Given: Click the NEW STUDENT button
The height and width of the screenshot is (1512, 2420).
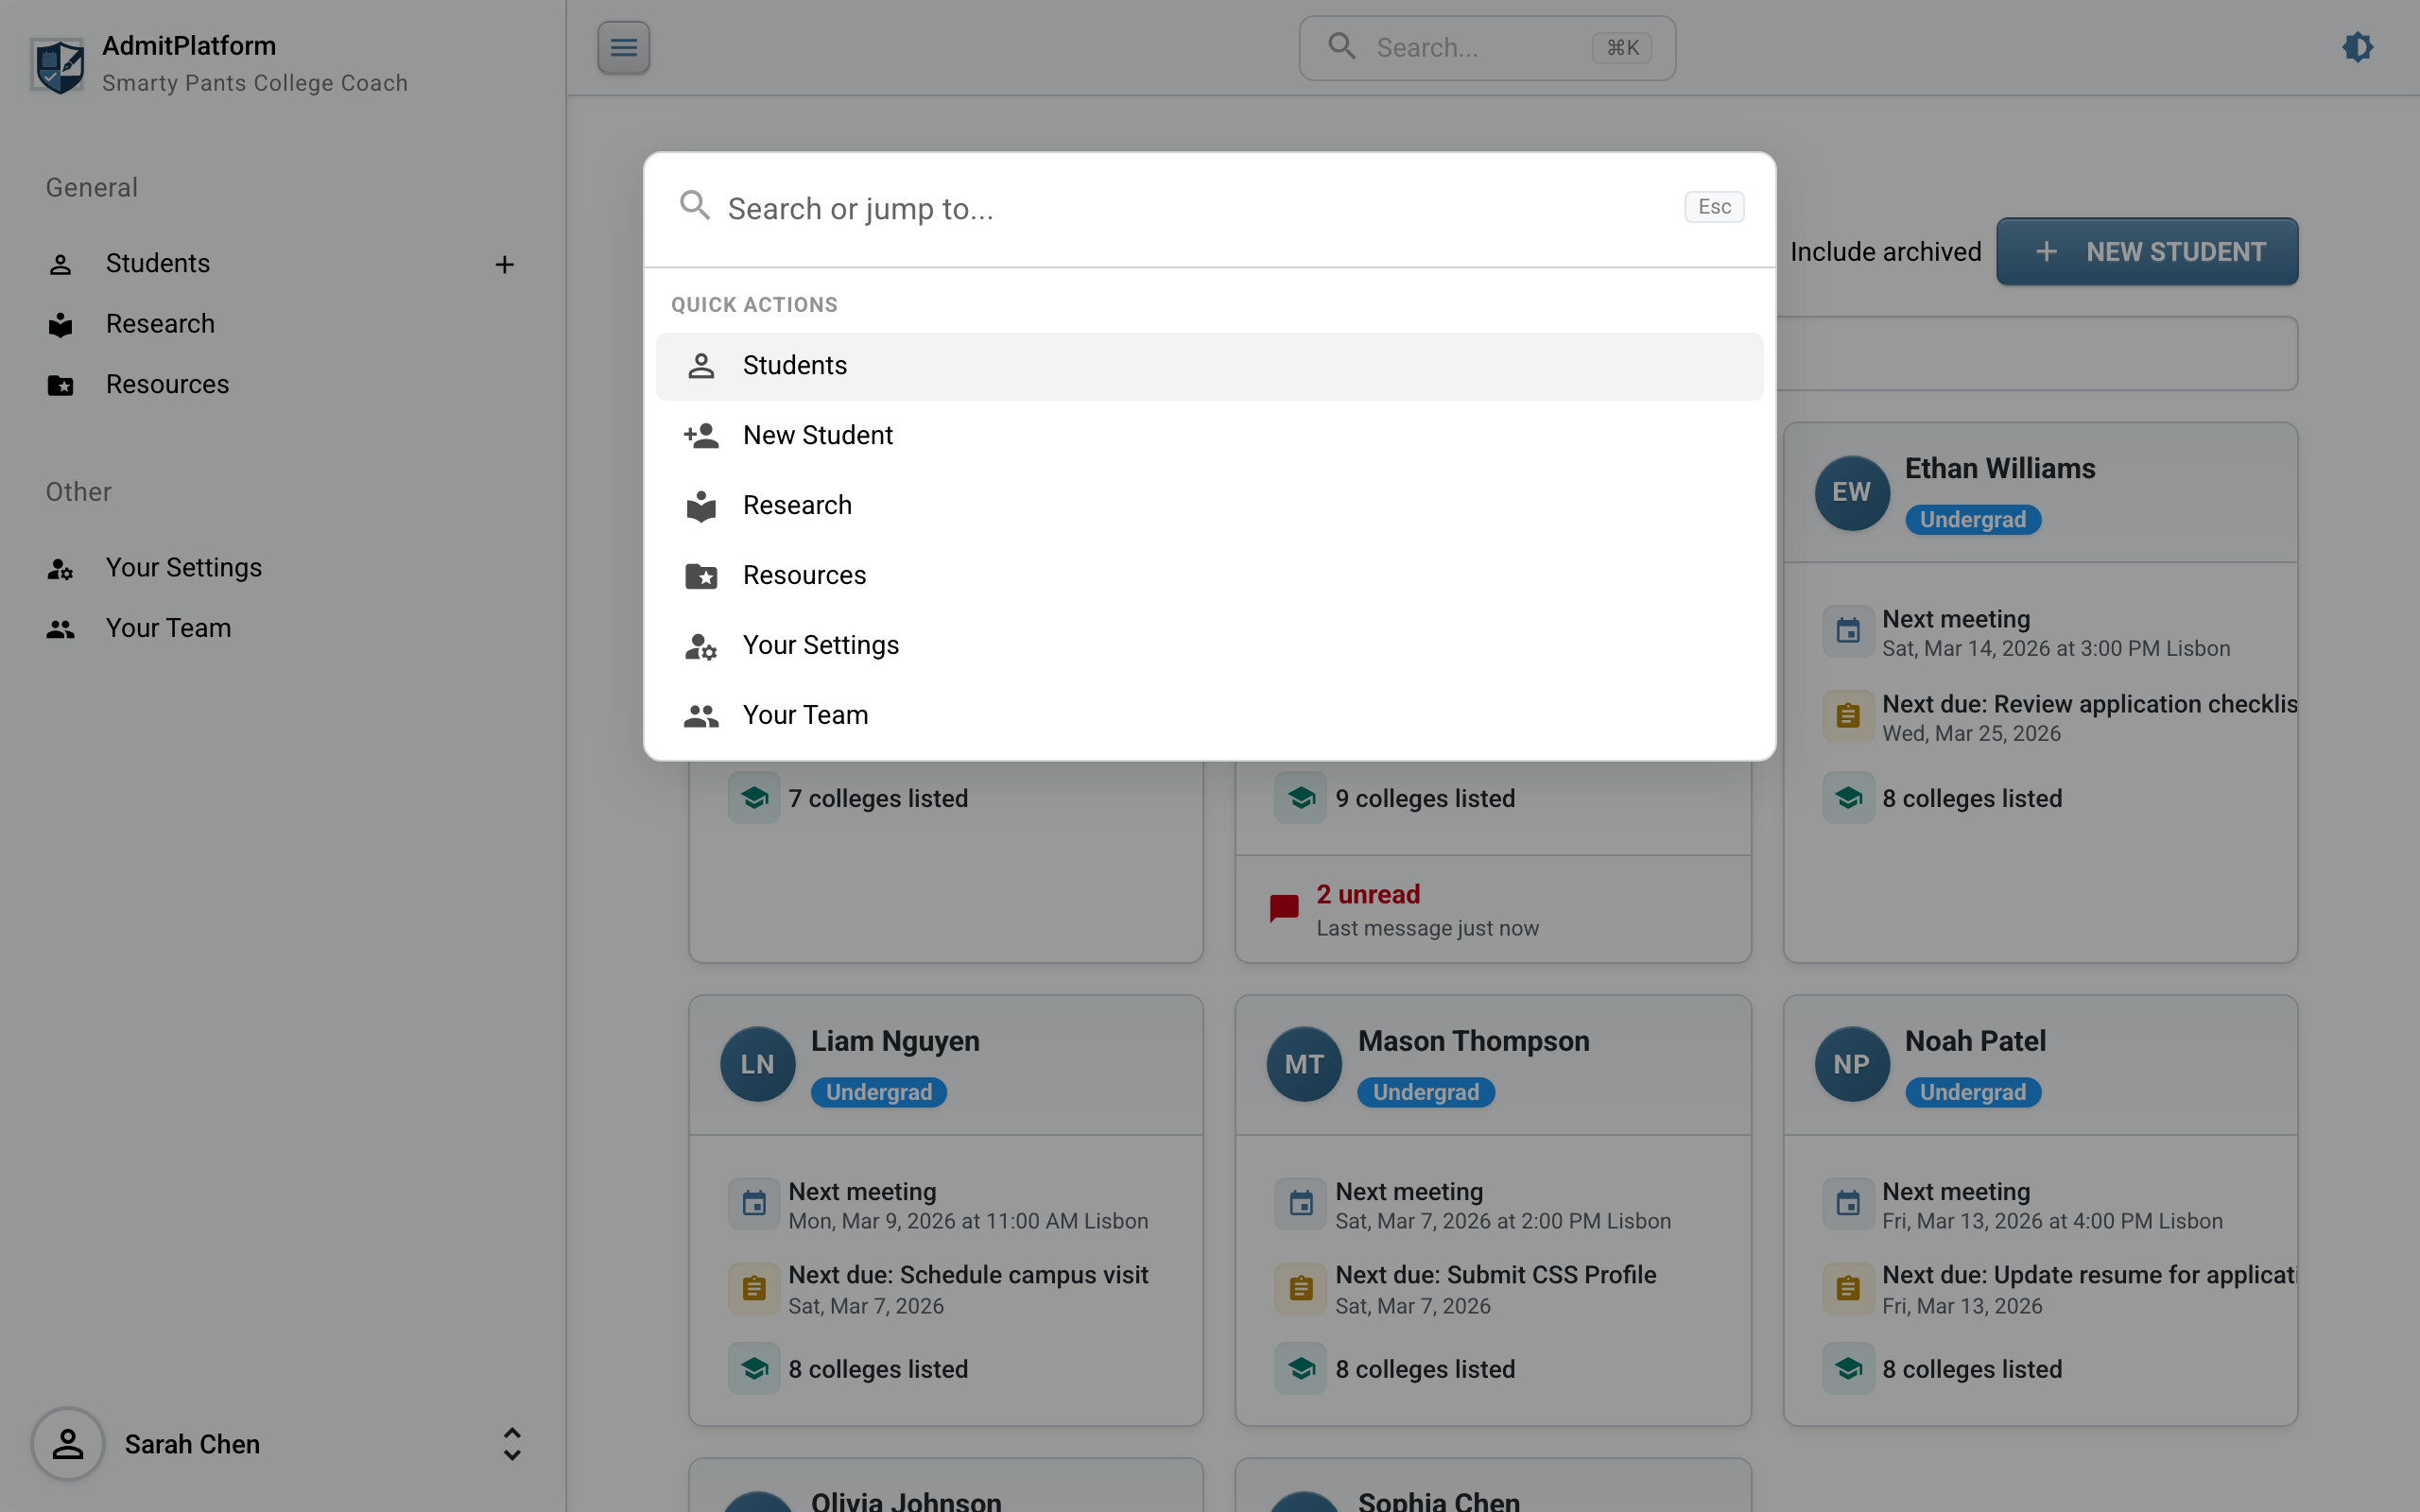Looking at the screenshot, I should click(x=2146, y=252).
